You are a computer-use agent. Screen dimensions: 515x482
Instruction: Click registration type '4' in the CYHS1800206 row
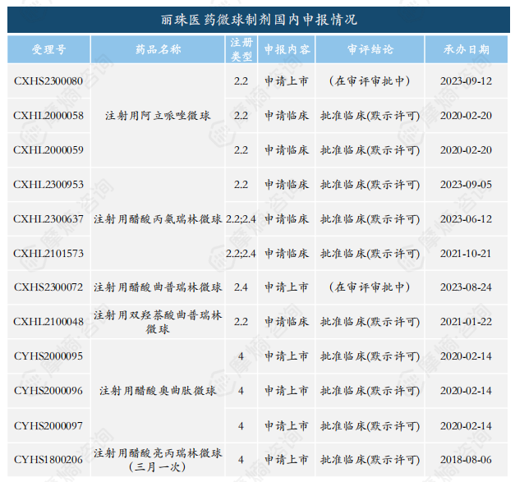click(x=241, y=460)
